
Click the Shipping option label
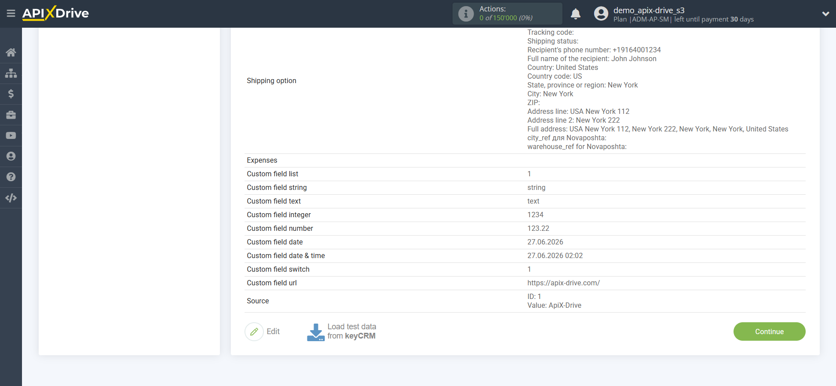[x=271, y=81]
